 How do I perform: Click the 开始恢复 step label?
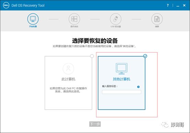coord(33,26)
